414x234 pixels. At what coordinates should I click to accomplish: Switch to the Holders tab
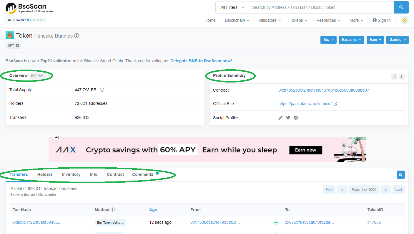tap(45, 174)
